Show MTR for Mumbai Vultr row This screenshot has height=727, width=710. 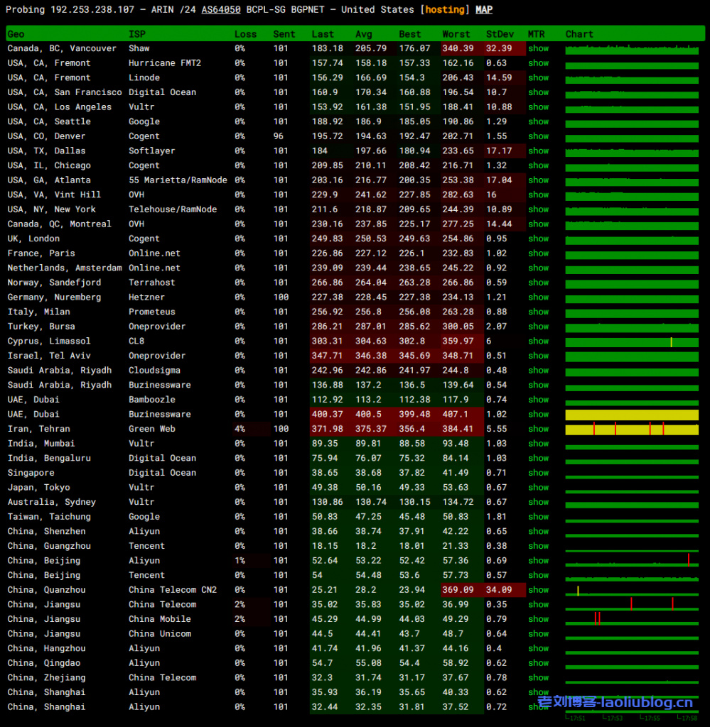click(x=538, y=443)
